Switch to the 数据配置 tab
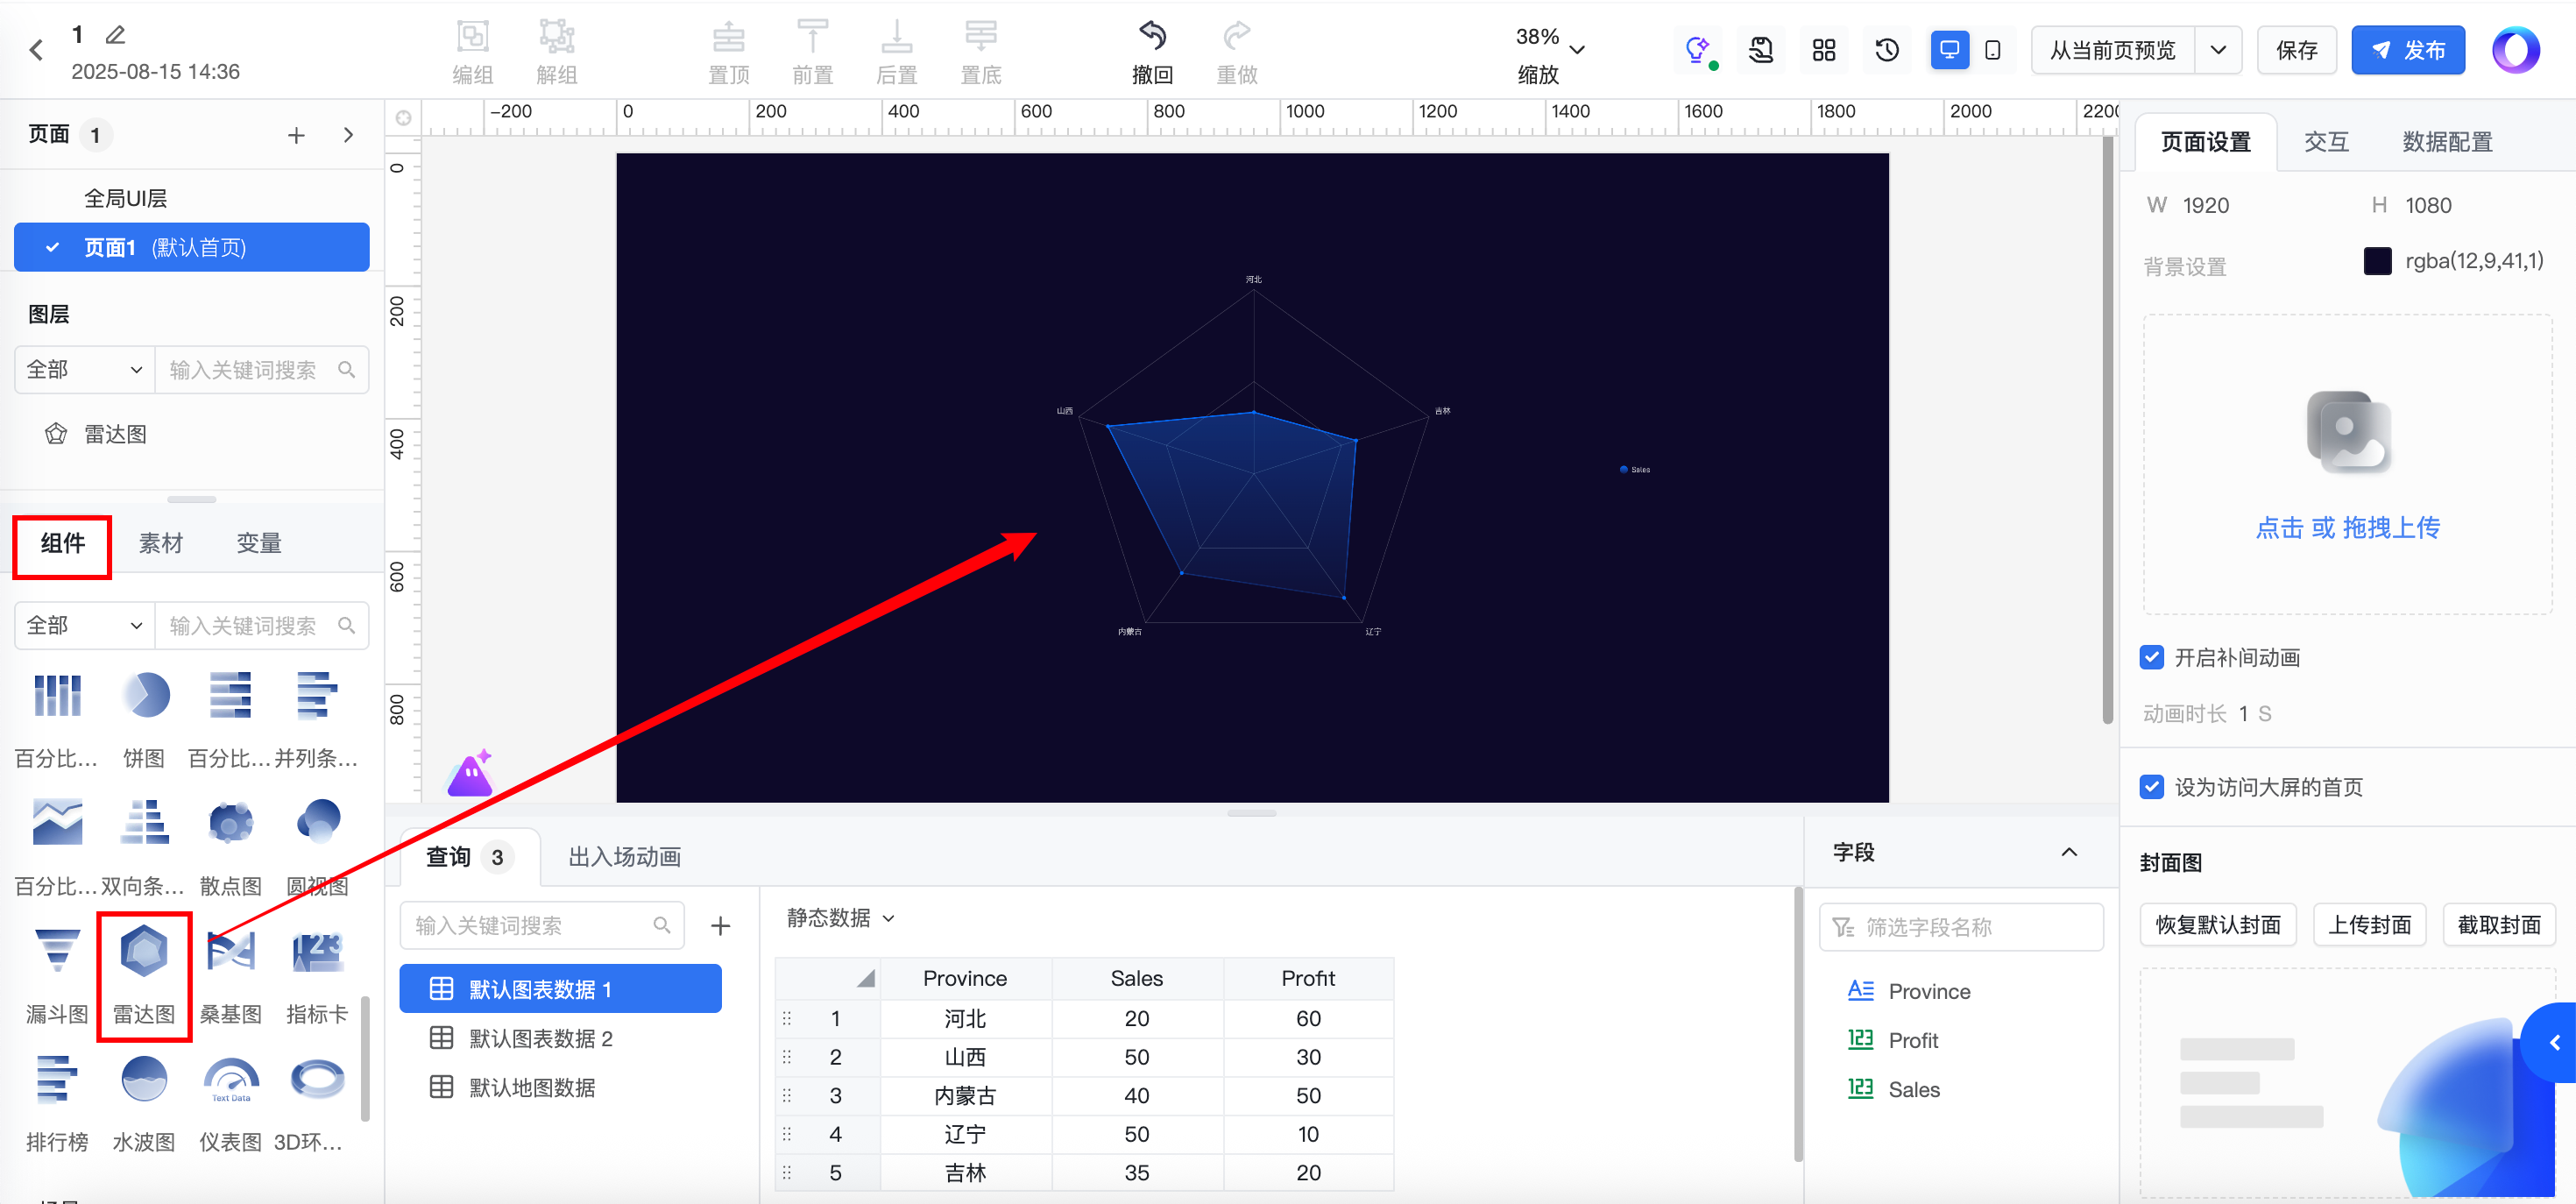 (x=2447, y=142)
